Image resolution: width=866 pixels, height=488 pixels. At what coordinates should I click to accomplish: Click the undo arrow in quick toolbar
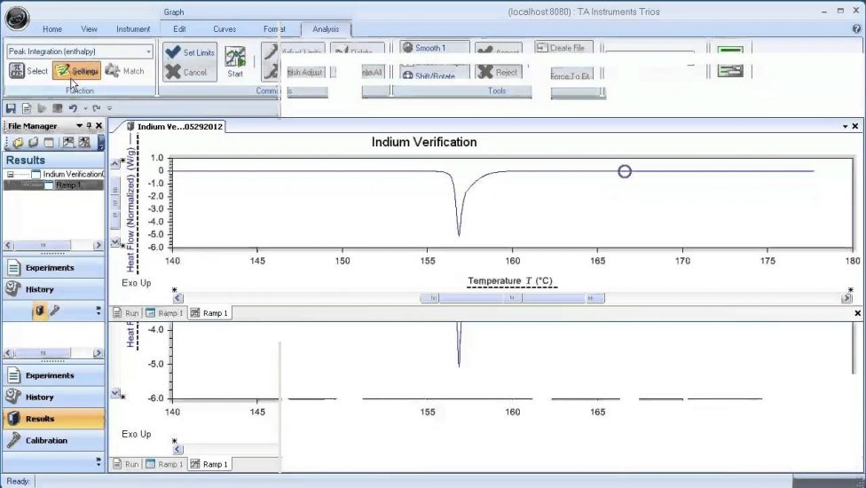click(x=73, y=108)
